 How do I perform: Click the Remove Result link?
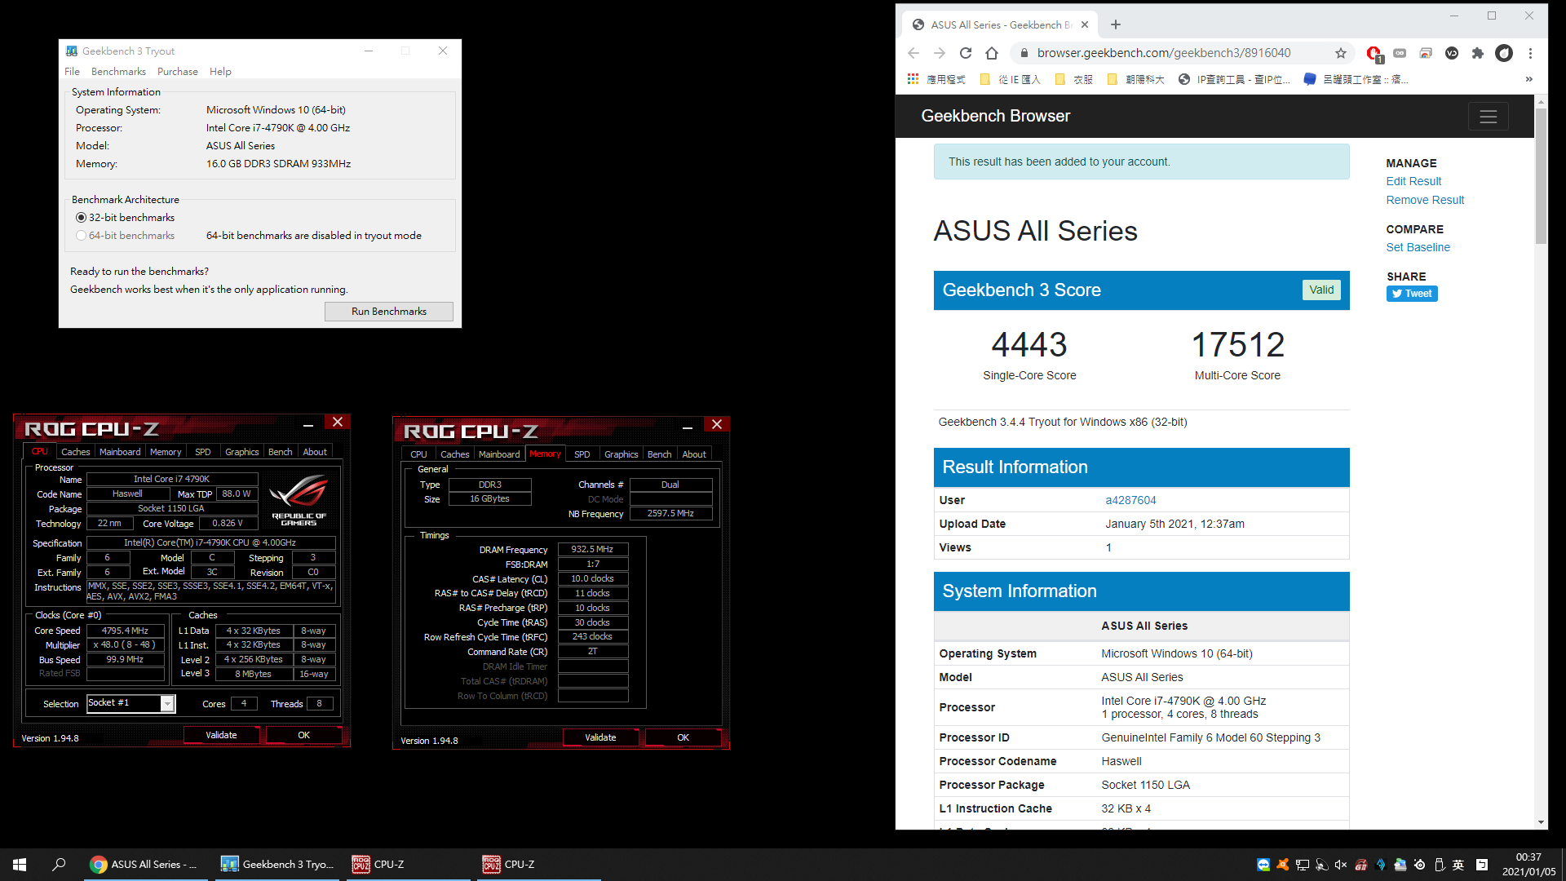1425,200
